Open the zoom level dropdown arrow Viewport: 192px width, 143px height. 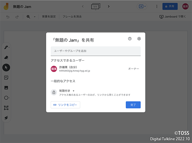coord(34,17)
